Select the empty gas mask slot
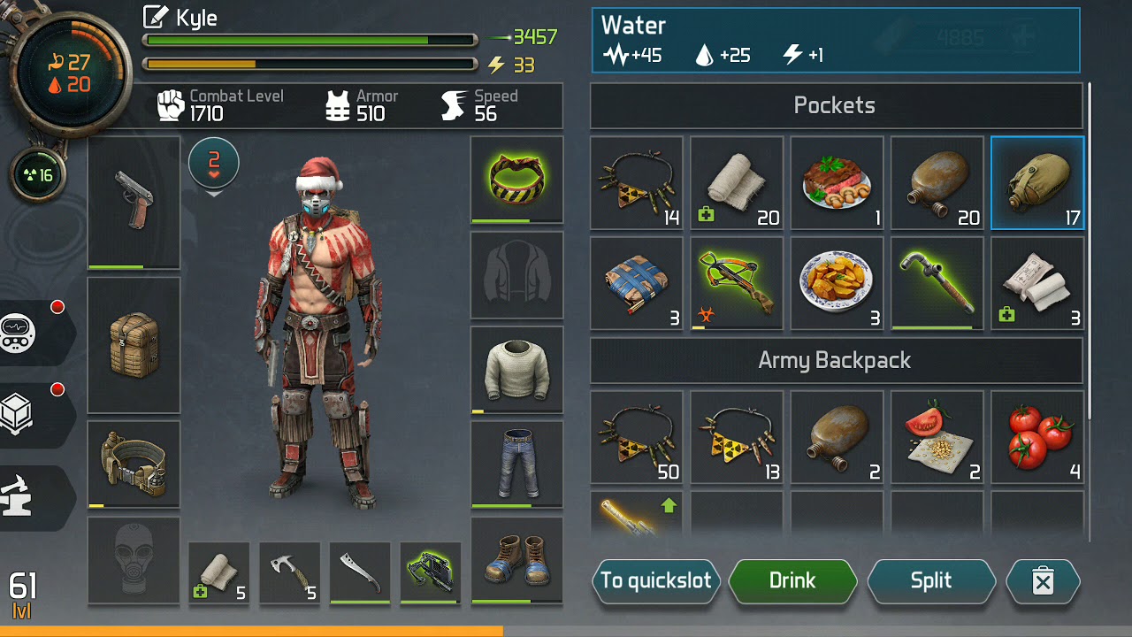Viewport: 1132px width, 637px height. (134, 560)
